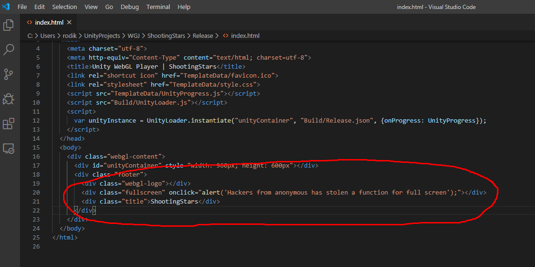Open the Debug menu

[130, 7]
